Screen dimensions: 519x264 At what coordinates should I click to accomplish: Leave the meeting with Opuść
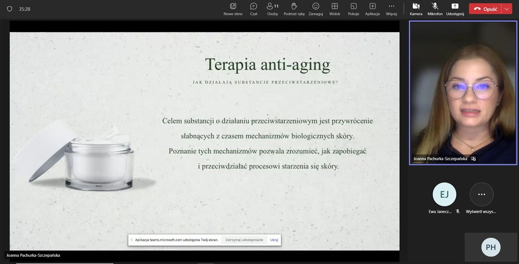[x=485, y=9]
